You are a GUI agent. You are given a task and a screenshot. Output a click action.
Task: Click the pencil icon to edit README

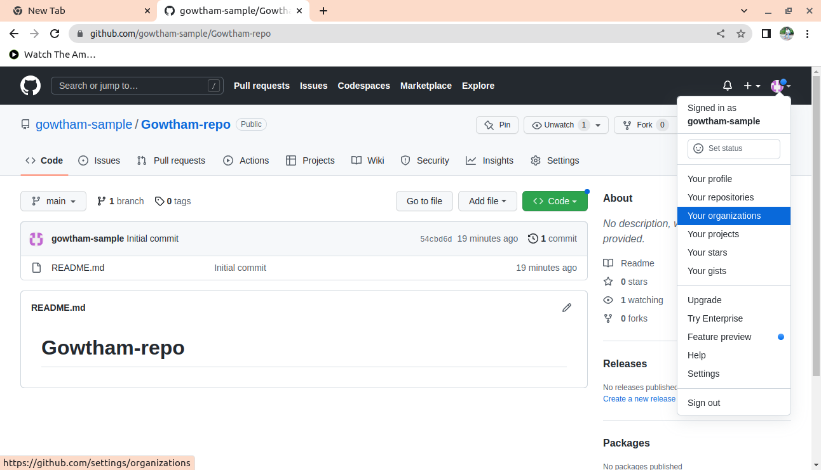coord(567,308)
